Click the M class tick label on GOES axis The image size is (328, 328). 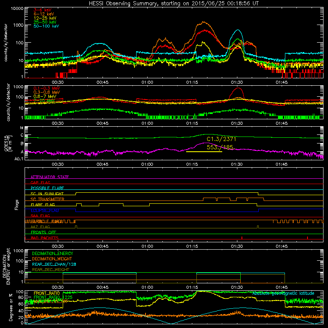pos(22,128)
